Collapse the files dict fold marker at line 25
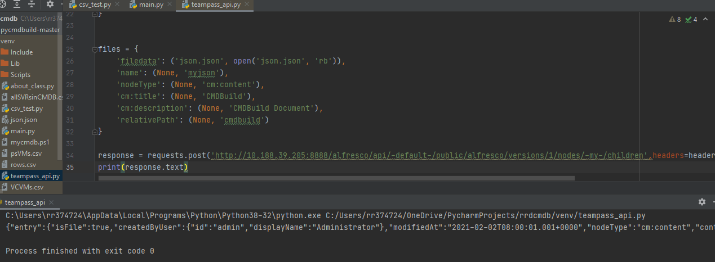 point(95,49)
